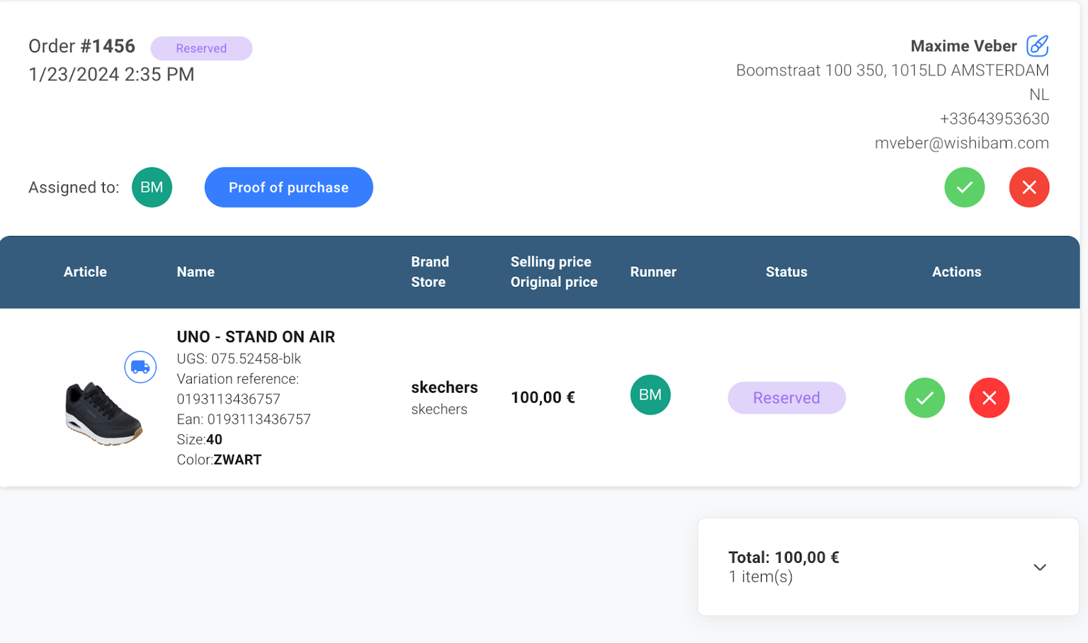Click customer name Maxime Veber
This screenshot has width=1088, height=643.
(x=964, y=46)
